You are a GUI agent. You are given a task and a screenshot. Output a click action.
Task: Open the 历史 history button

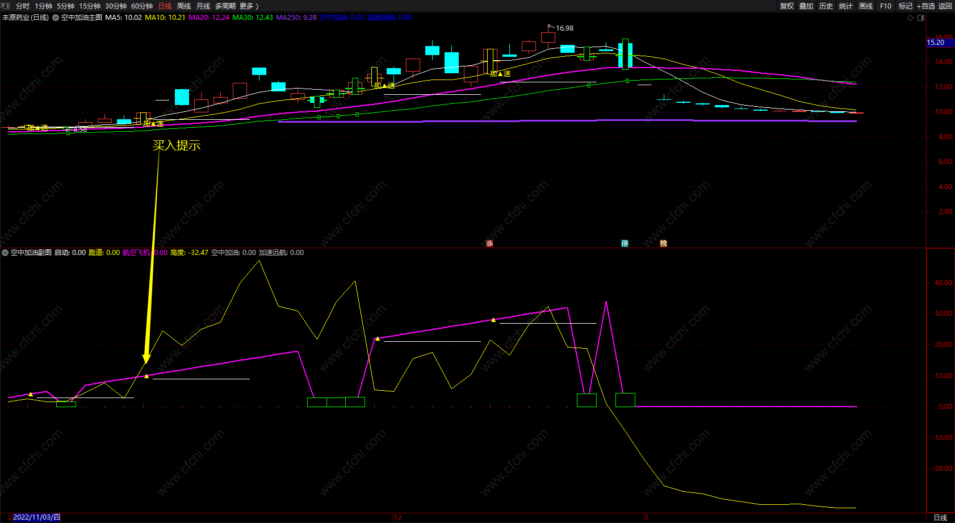826,6
